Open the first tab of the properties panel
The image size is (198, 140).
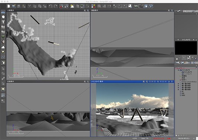[178, 11]
